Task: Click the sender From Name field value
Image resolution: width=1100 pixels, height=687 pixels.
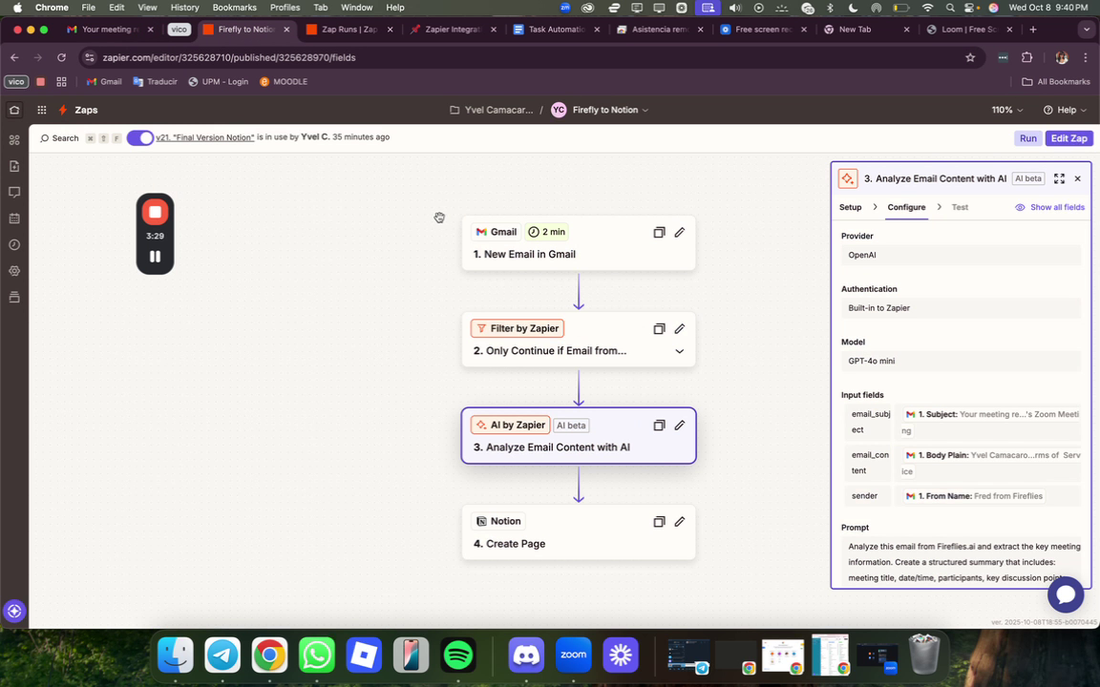Action: click(x=972, y=496)
